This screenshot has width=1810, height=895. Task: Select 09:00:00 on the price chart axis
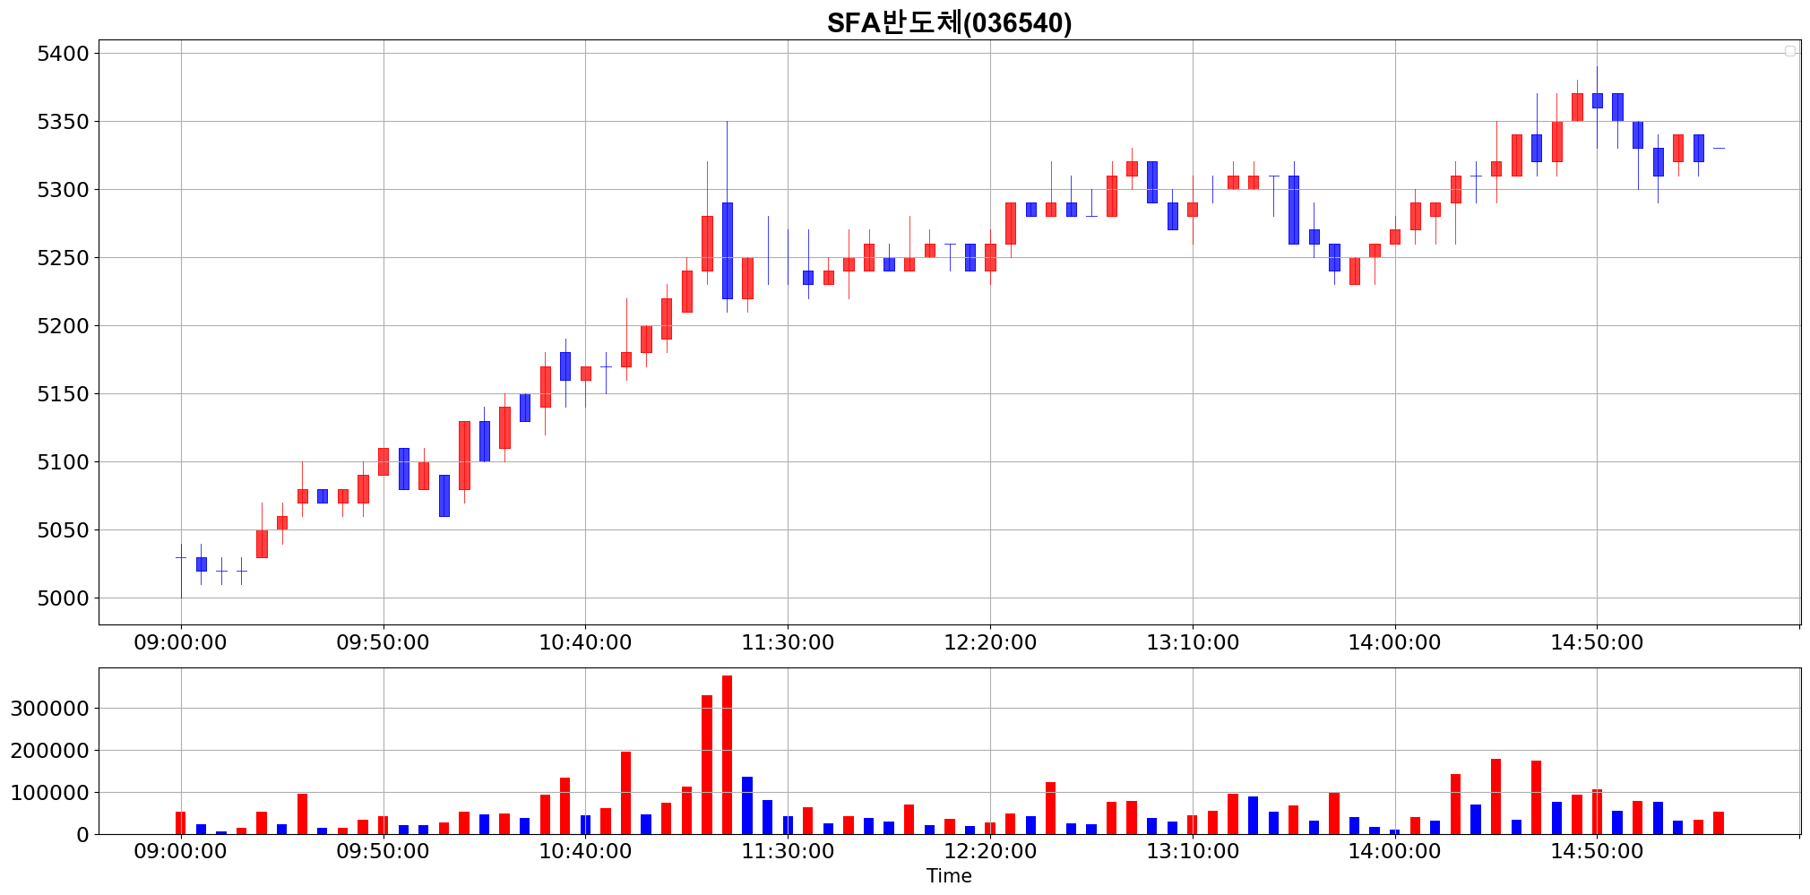click(x=181, y=642)
